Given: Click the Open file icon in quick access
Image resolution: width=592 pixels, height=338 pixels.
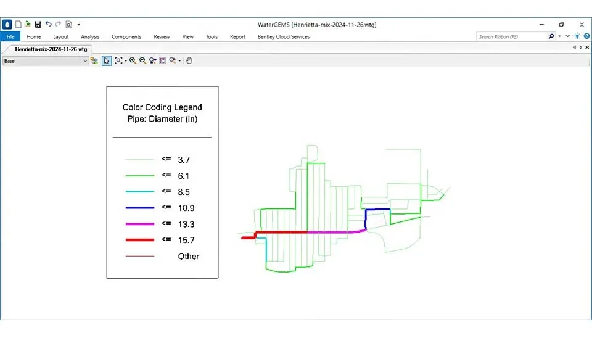Looking at the screenshot, I should tap(28, 25).
